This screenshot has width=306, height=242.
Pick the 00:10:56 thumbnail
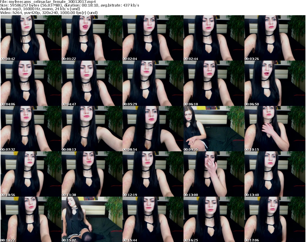click(31, 174)
